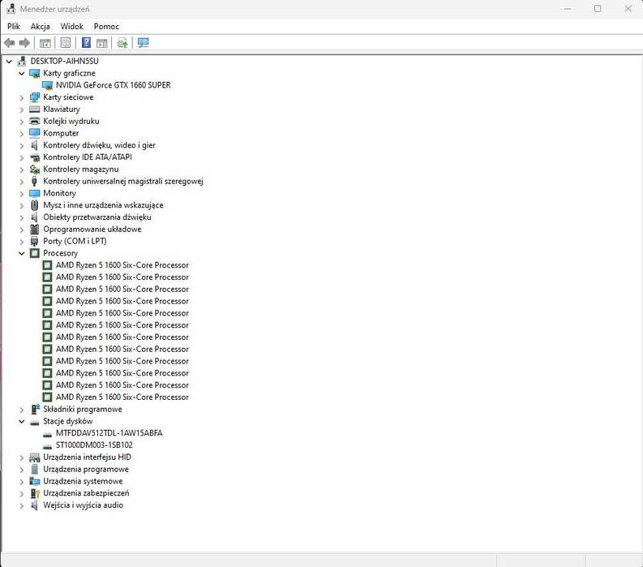Scan for hardware changes monitor icon
643x567 pixels.
pos(144,43)
